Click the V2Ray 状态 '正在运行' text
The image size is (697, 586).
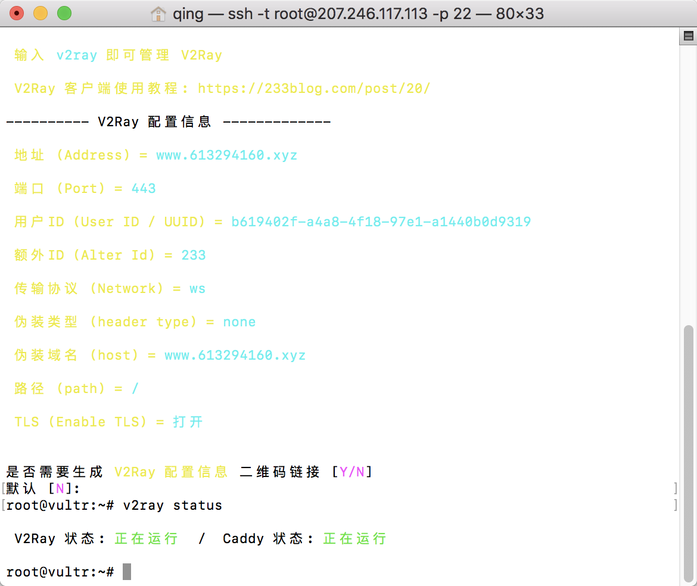[146, 538]
